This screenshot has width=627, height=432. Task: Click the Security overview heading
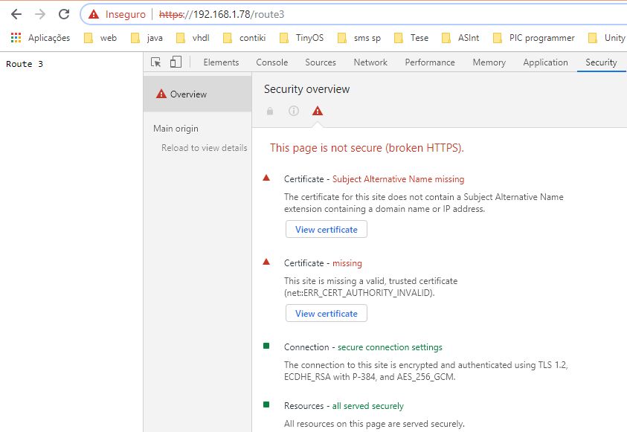pyautogui.click(x=306, y=88)
